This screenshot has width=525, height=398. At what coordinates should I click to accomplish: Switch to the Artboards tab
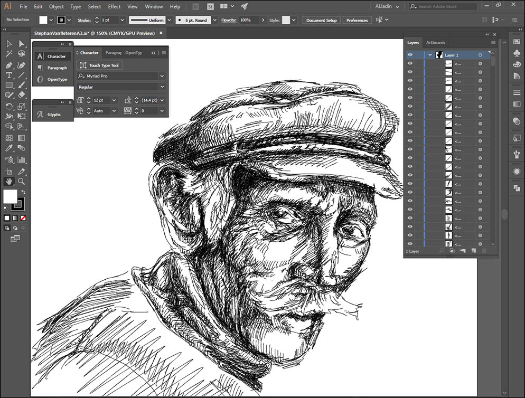click(435, 42)
